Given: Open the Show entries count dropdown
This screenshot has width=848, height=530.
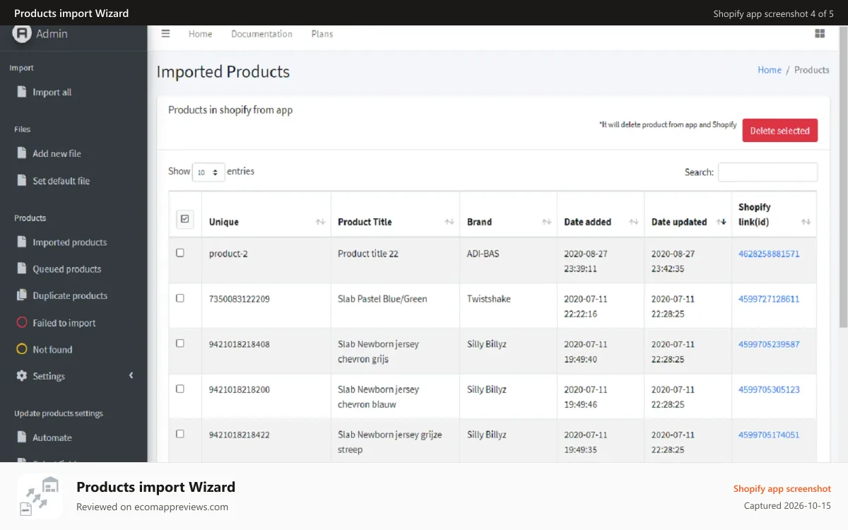Looking at the screenshot, I should (208, 172).
